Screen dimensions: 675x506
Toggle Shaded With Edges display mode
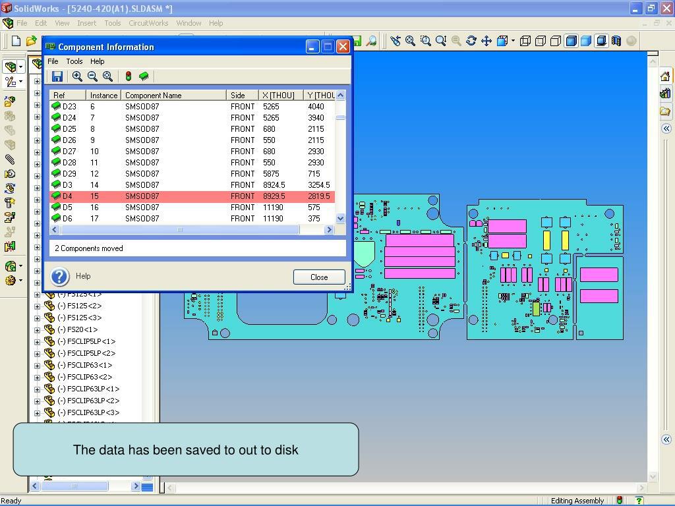point(571,41)
